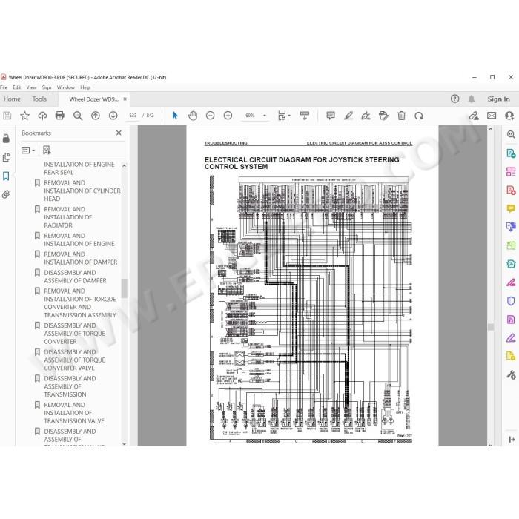Open bookmark Removal and Installation of Damper

[80, 258]
